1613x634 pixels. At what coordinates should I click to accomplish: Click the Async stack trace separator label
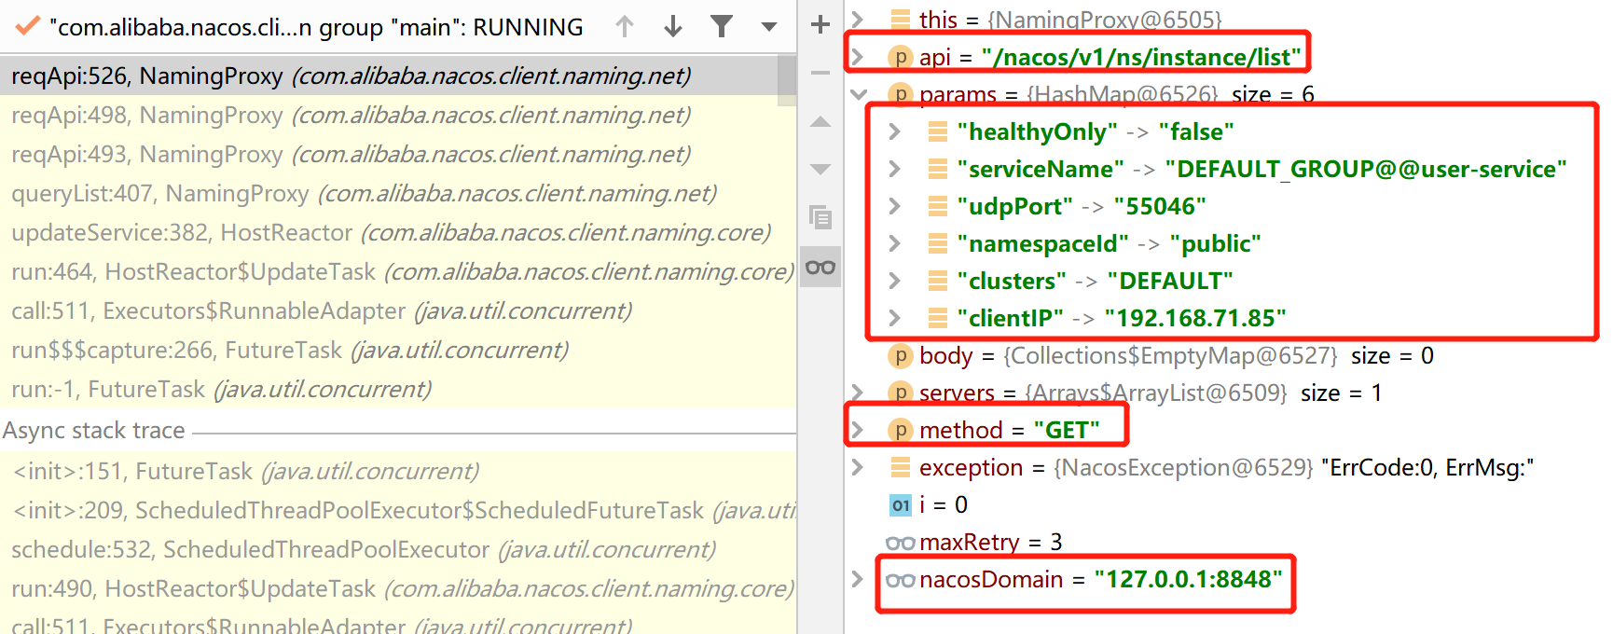tap(94, 430)
